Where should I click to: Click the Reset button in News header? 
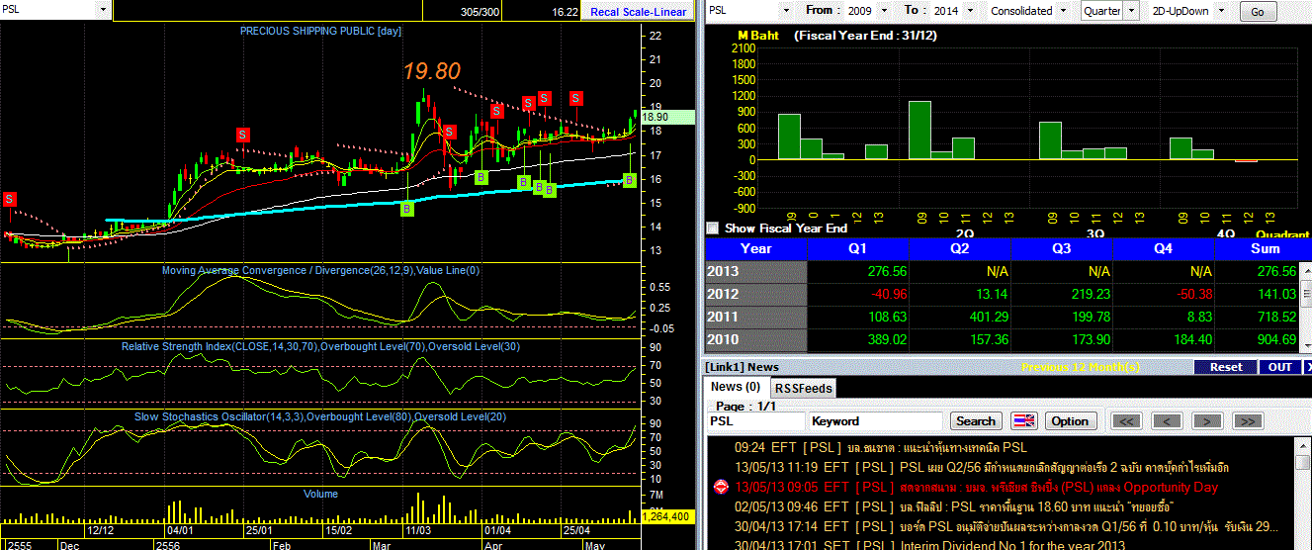[1226, 367]
